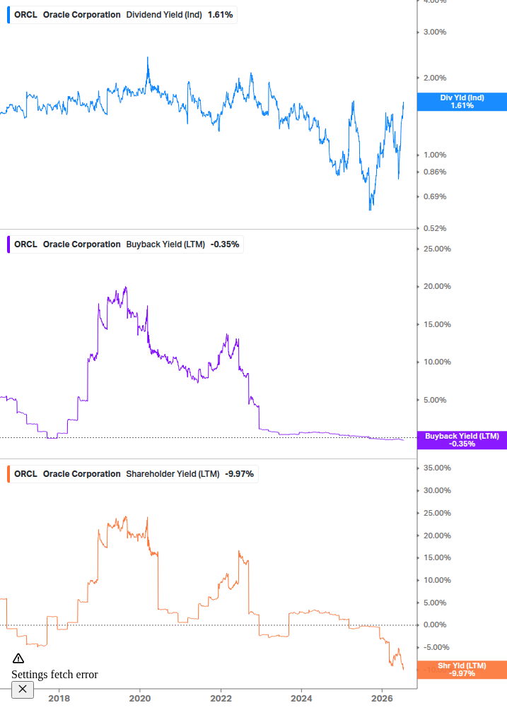Click the 2024 label on the time axis
This screenshot has width=507, height=710.
[301, 698]
